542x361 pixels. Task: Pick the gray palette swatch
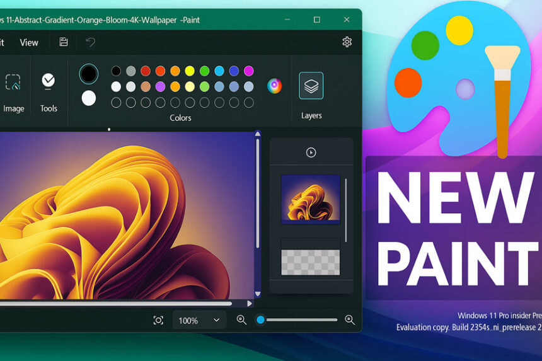tap(130, 71)
